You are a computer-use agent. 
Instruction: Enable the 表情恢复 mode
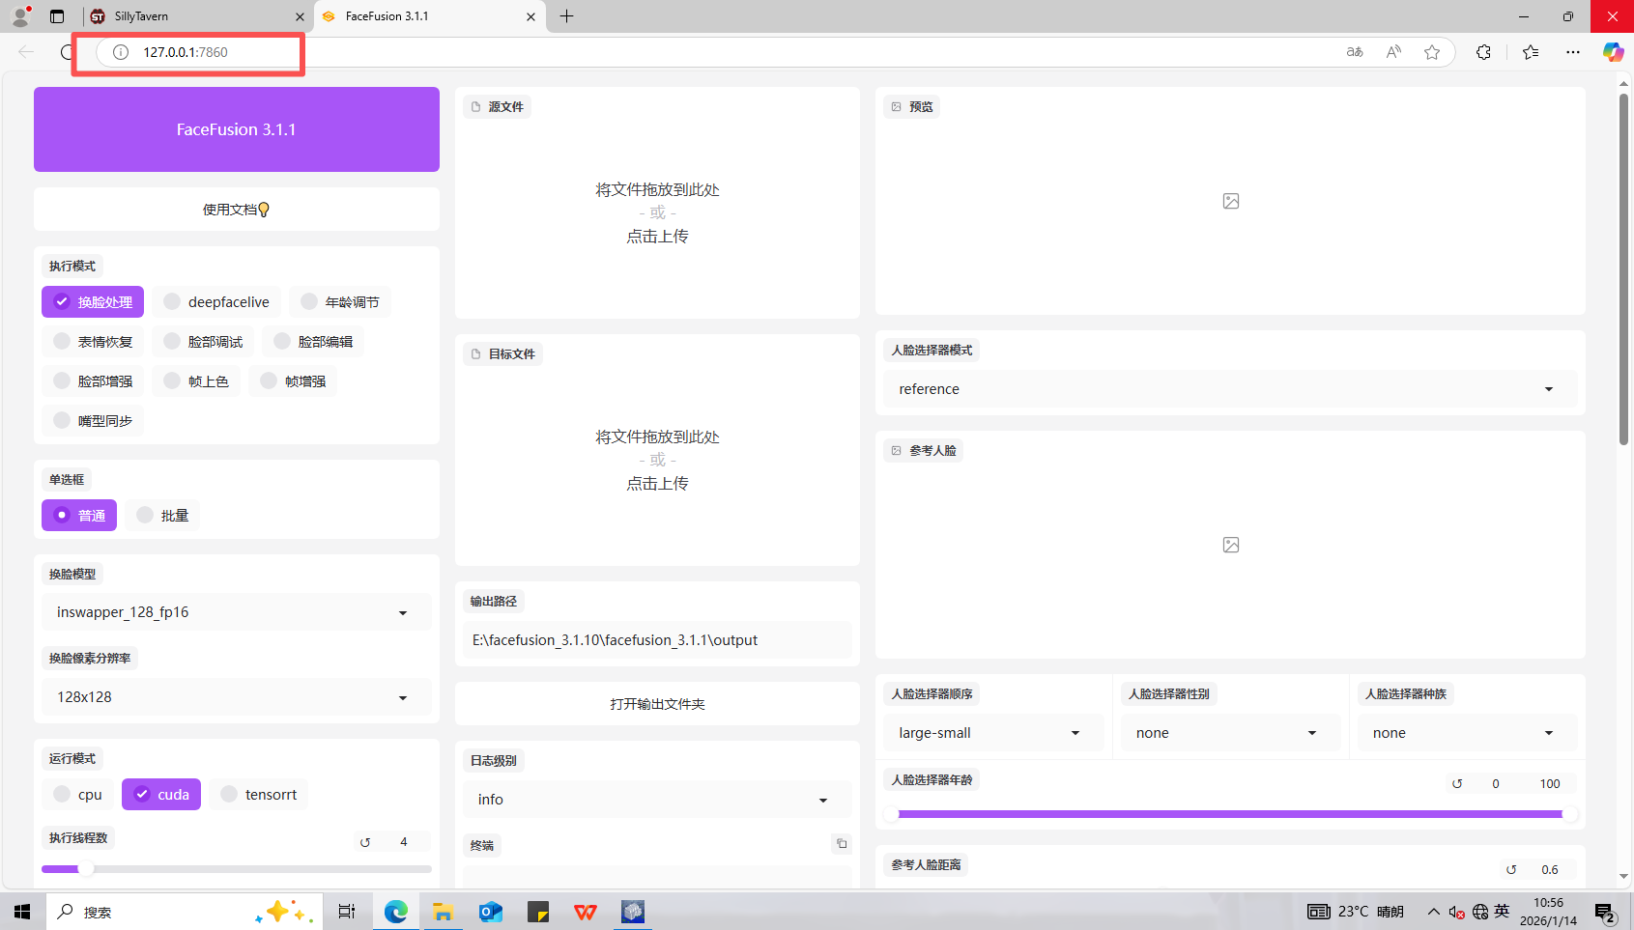[x=93, y=342]
